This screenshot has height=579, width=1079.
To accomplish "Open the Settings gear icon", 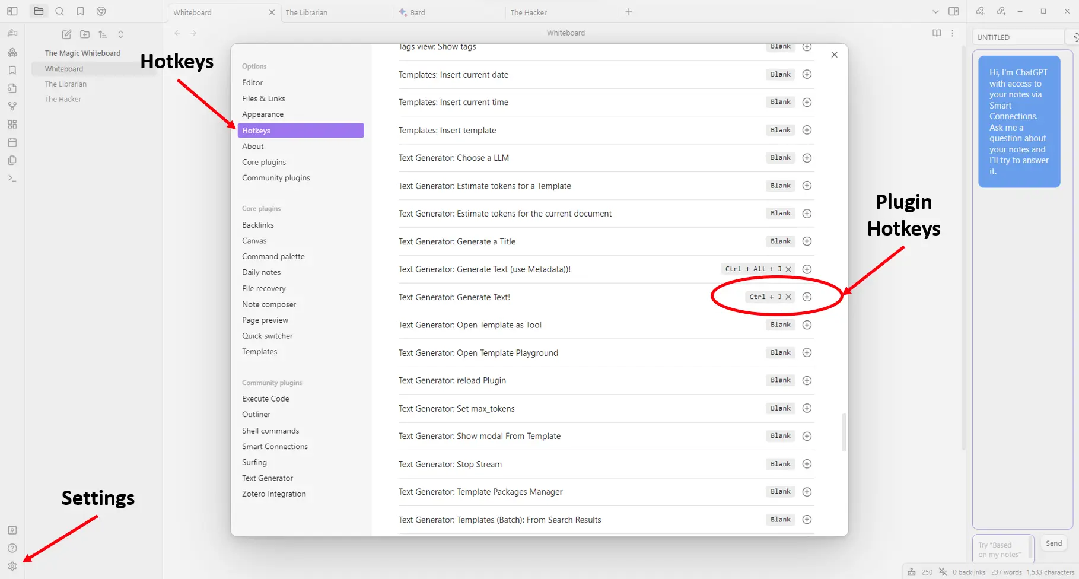I will pos(12,566).
